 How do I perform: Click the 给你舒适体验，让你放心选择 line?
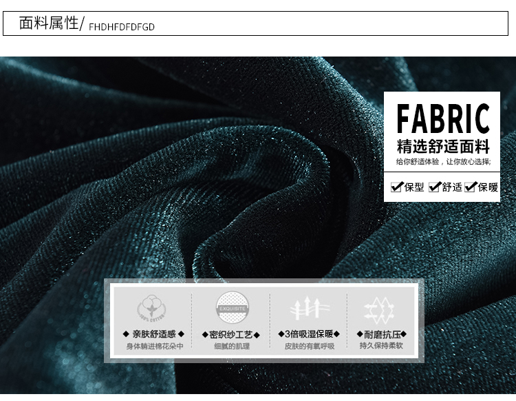coord(443,162)
